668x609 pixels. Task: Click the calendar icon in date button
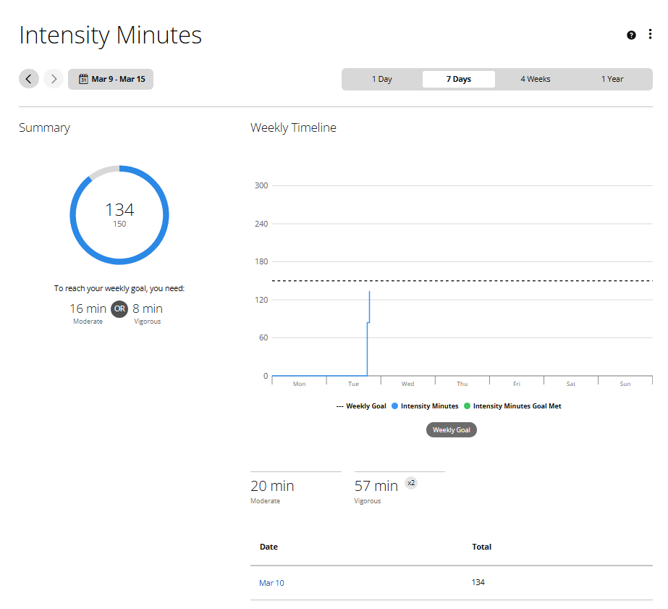[x=83, y=79]
